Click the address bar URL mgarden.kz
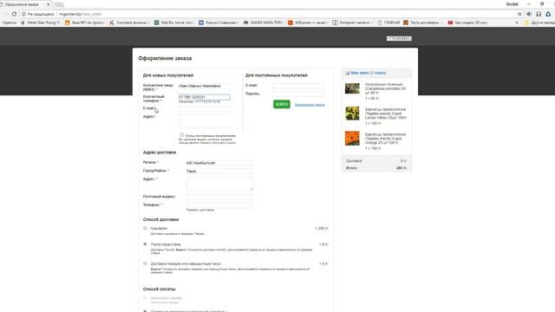This screenshot has height=312, width=555. pyautogui.click(x=69, y=14)
